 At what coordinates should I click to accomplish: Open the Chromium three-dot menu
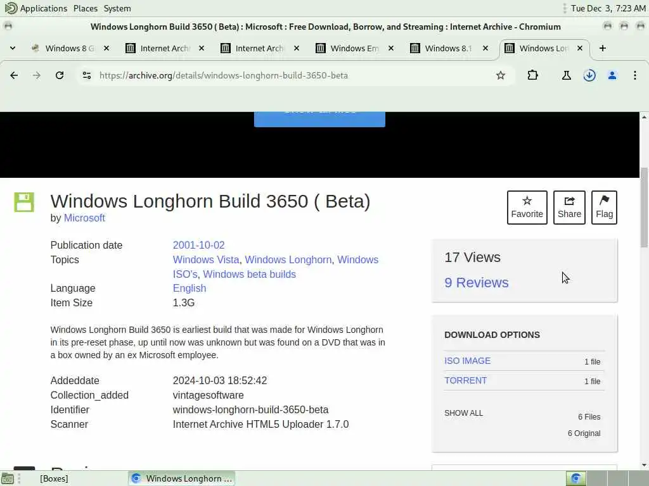coord(635,75)
